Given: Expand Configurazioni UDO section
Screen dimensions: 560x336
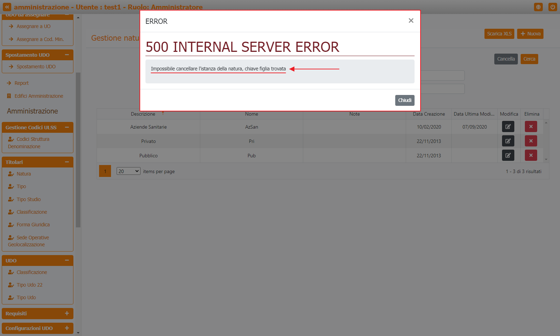Looking at the screenshot, I should pos(67,328).
